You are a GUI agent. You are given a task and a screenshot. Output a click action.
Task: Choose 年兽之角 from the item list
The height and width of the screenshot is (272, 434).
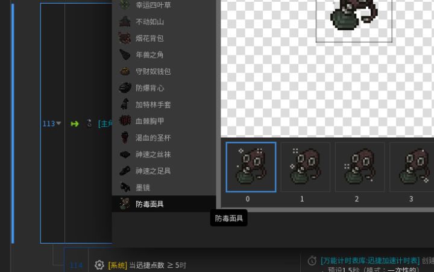click(x=164, y=55)
